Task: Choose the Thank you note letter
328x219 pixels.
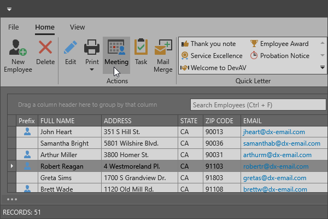Action: [208, 44]
